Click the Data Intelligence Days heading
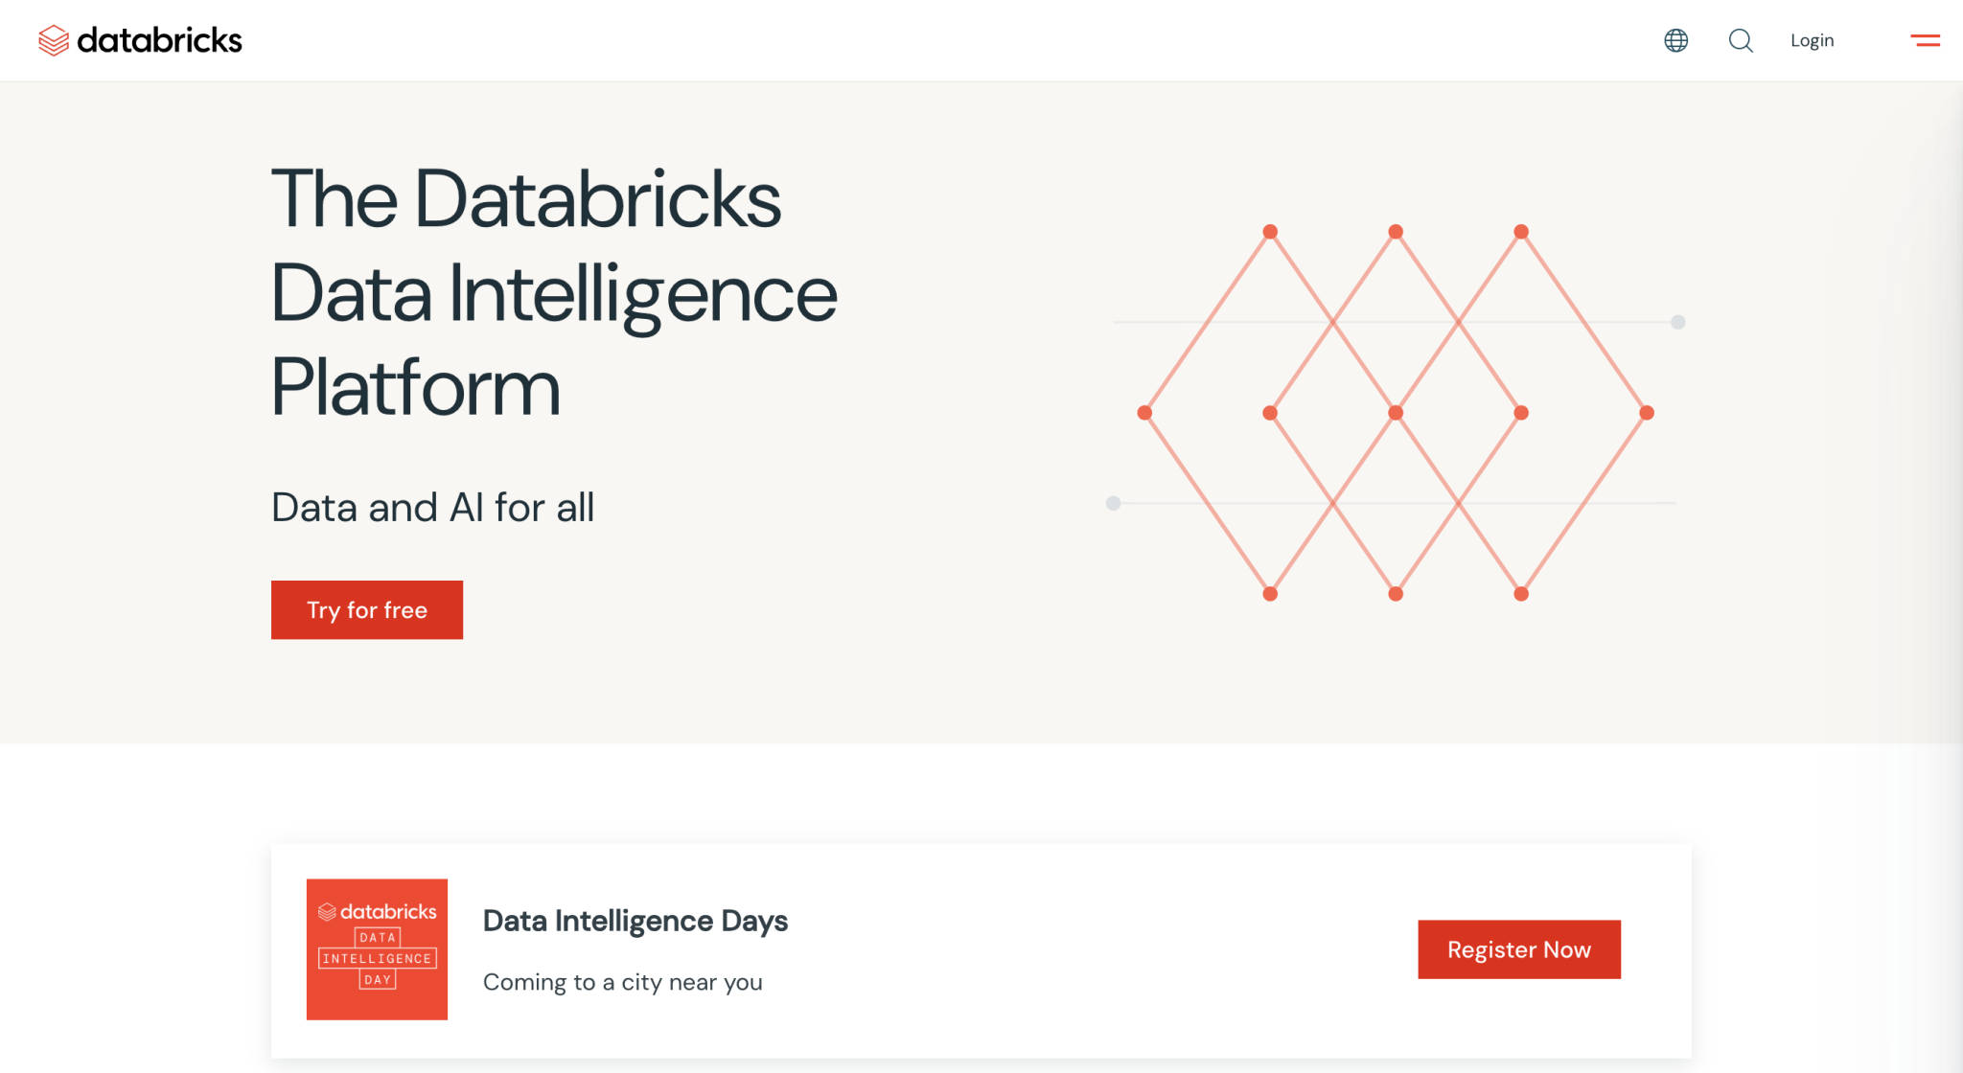Image resolution: width=1963 pixels, height=1073 pixels. [635, 921]
